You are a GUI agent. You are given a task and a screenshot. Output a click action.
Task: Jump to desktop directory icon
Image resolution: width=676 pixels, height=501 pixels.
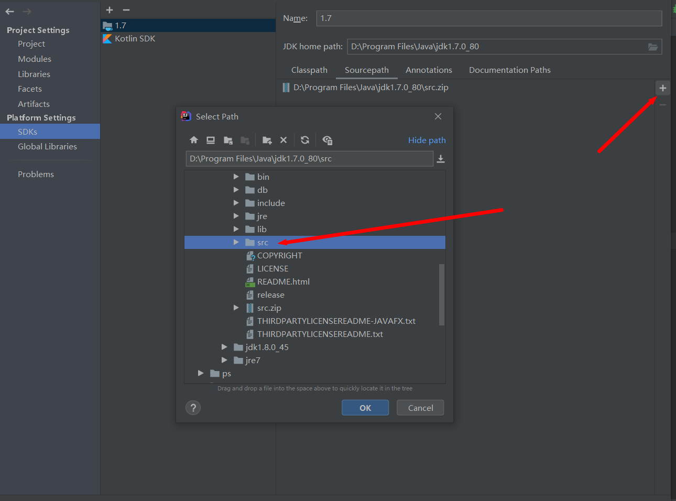[211, 140]
